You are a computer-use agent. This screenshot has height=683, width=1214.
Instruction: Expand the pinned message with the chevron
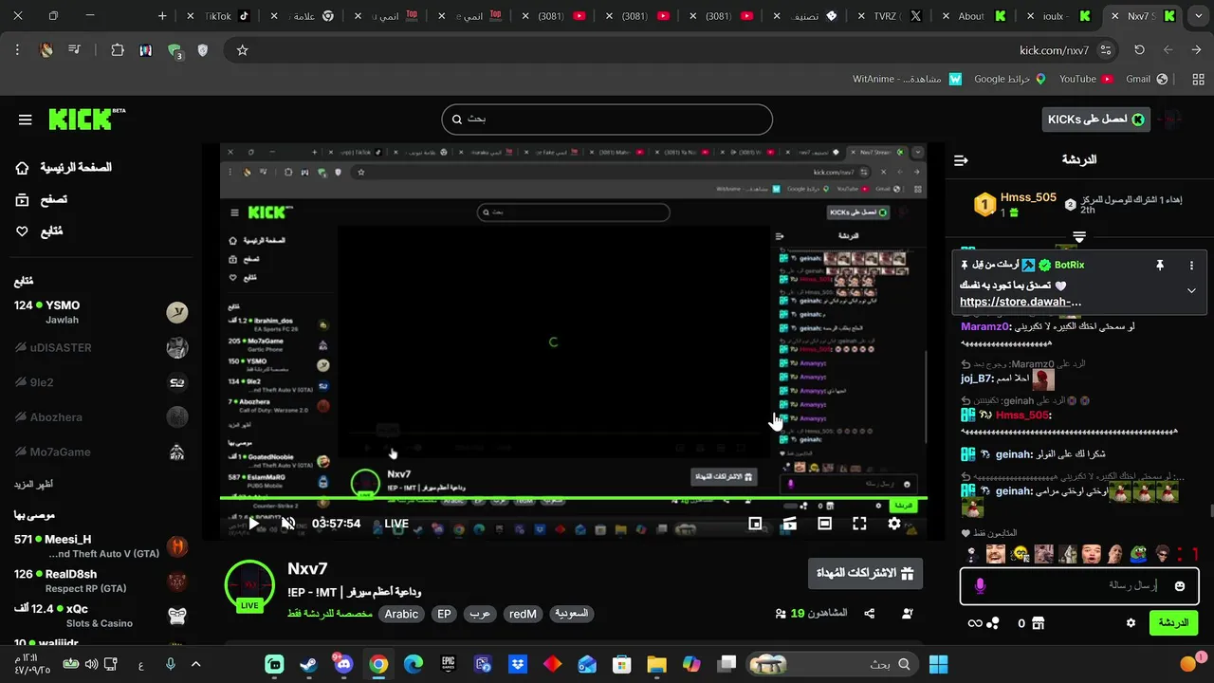(1191, 291)
